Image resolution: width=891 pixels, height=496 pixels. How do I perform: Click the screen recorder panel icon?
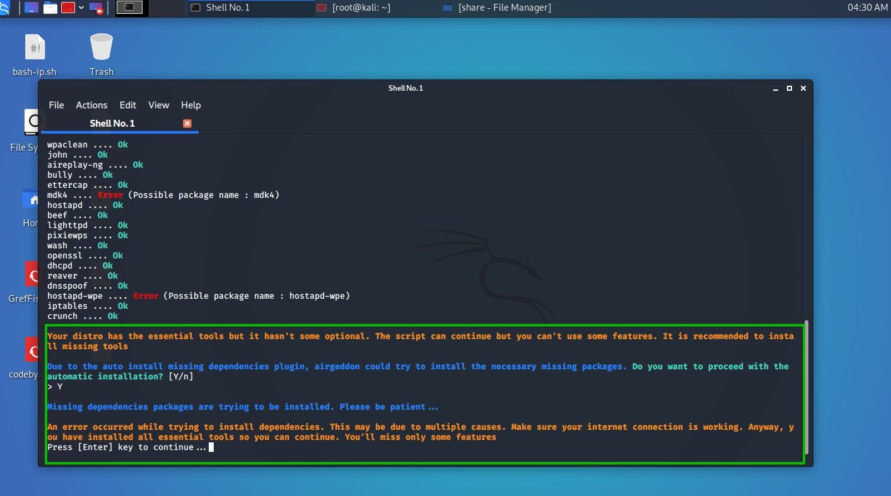(x=96, y=8)
